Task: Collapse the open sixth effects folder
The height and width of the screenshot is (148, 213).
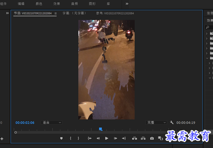Action: point(207,58)
